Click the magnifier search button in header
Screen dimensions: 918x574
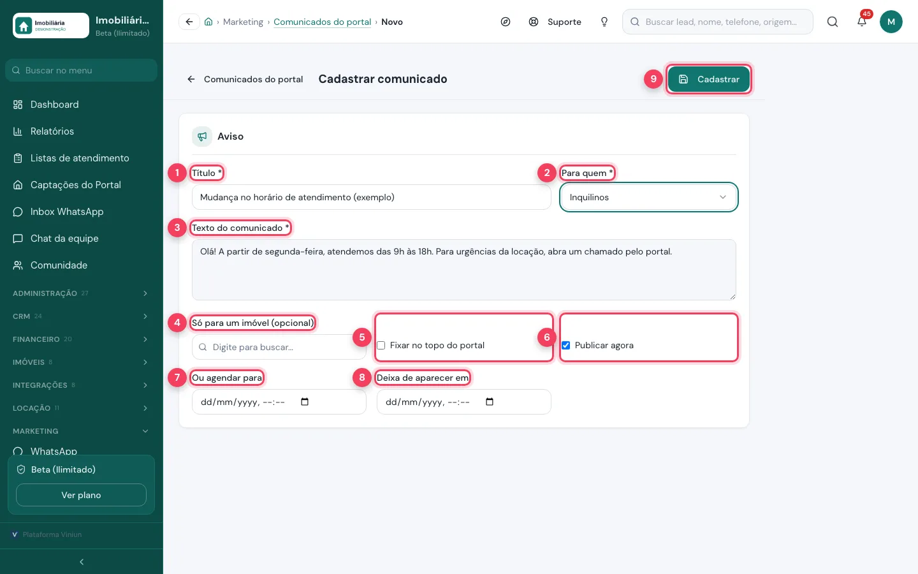(x=833, y=22)
